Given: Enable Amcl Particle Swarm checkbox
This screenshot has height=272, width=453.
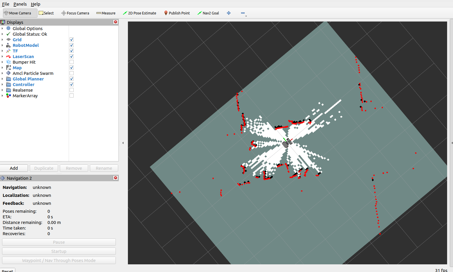Looking at the screenshot, I should point(72,73).
